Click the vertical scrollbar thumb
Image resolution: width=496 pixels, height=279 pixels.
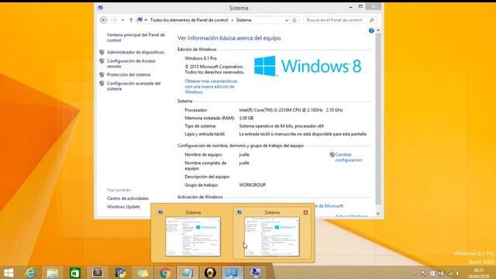point(378,119)
